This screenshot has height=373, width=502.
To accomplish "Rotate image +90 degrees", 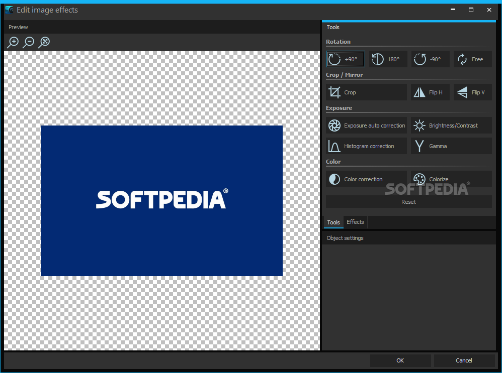I will point(346,59).
